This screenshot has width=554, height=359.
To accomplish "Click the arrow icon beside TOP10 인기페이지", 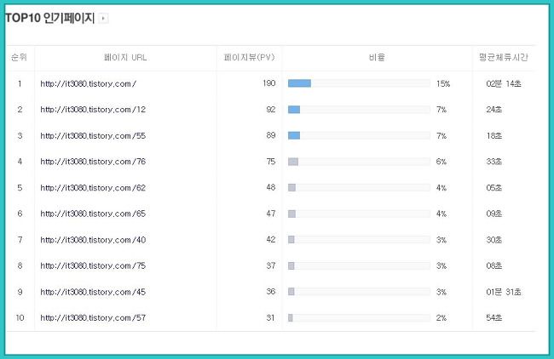I will click(x=103, y=18).
